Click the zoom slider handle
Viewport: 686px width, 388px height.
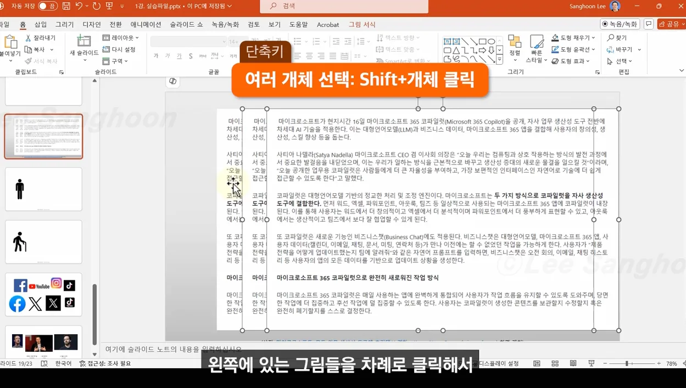coord(626,363)
